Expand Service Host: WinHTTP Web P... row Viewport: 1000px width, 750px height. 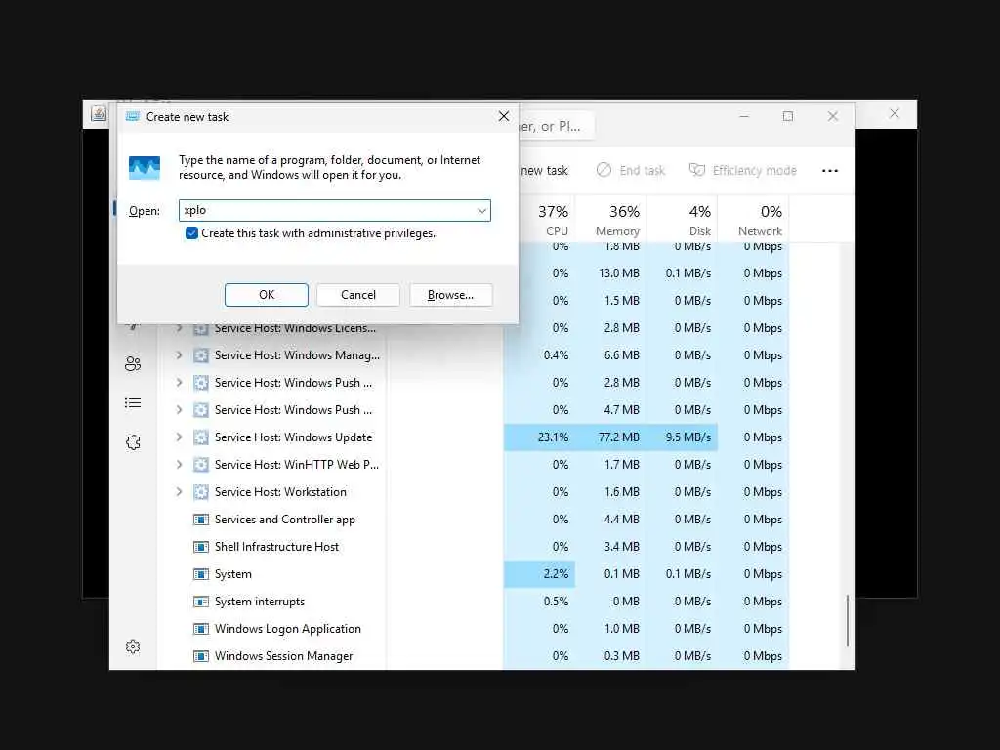pos(180,464)
